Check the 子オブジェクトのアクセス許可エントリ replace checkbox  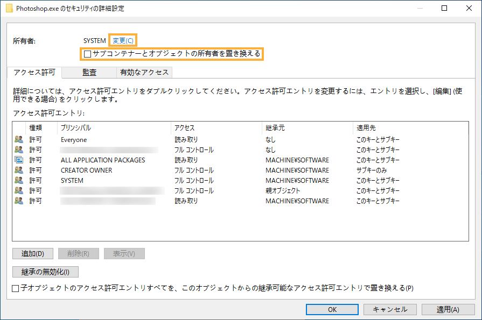point(16,288)
